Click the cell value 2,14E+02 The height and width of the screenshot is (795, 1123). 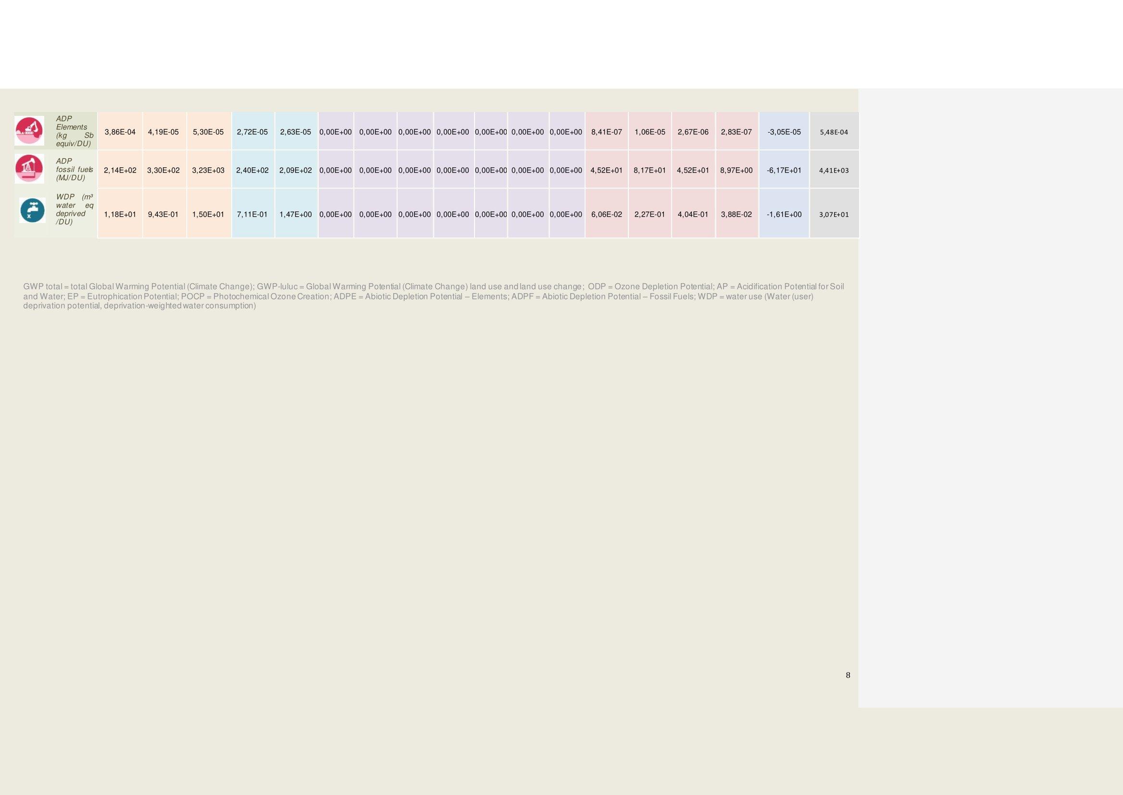[120, 170]
